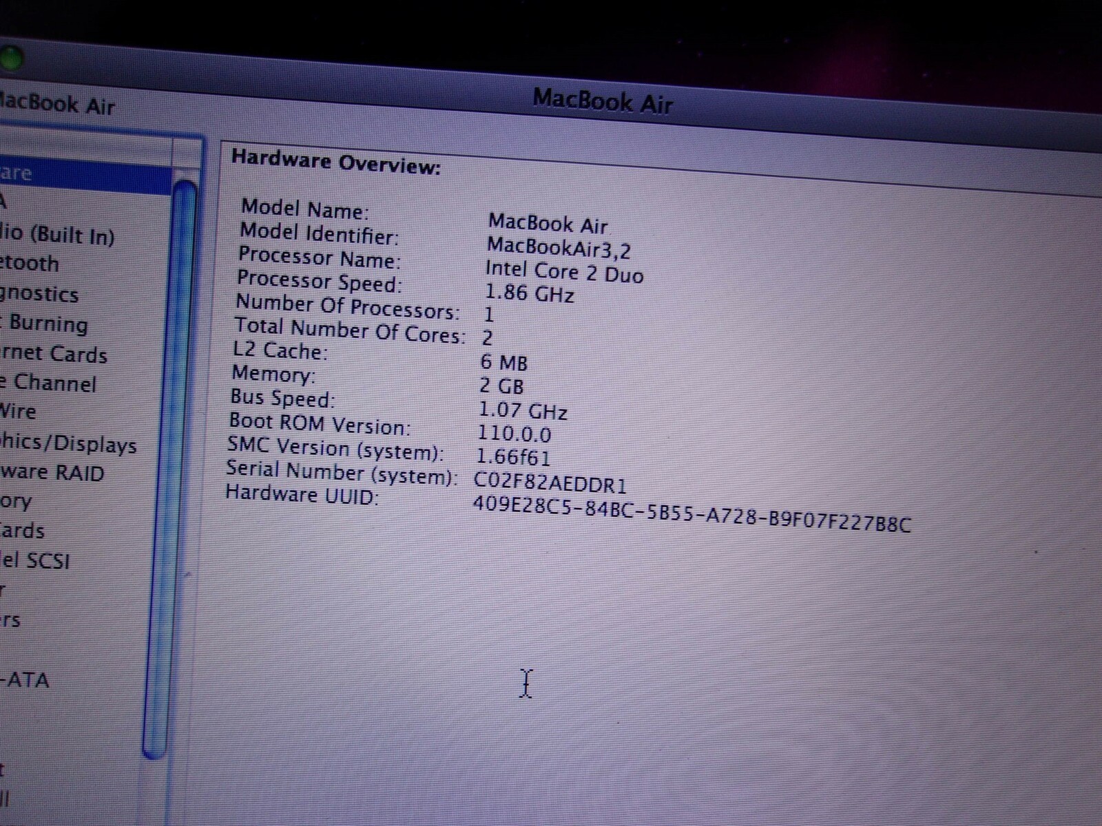Click the MacBook Air model name value
The height and width of the screenshot is (826, 1102).
point(548,223)
